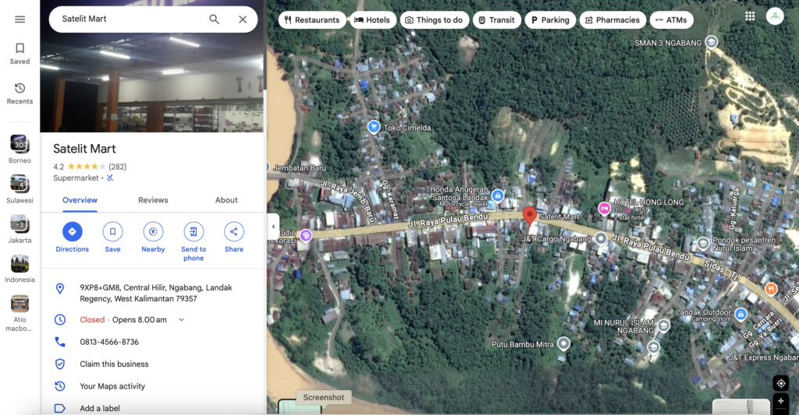Switch to the About tab
Image resolution: width=799 pixels, height=415 pixels.
226,200
